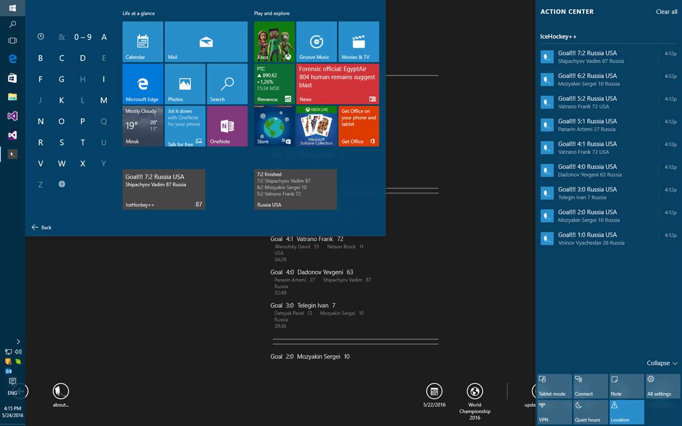Image resolution: width=682 pixels, height=426 pixels.
Task: Open Goal 1:0 Voinov Vyacheslav notification
Action: pyautogui.click(x=608, y=238)
